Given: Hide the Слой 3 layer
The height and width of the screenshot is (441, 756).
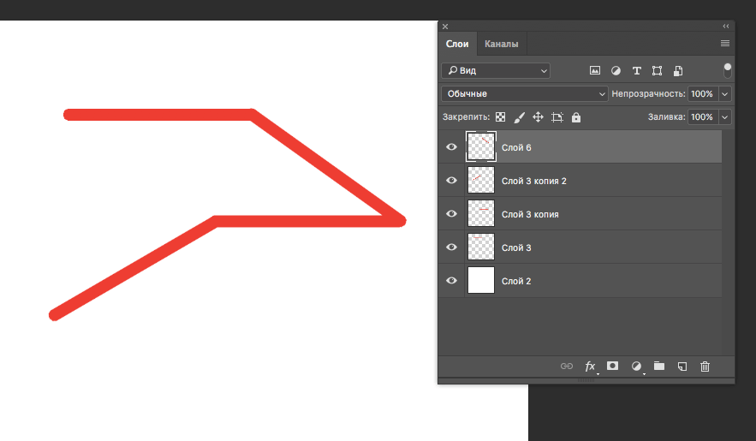Looking at the screenshot, I should 451,247.
